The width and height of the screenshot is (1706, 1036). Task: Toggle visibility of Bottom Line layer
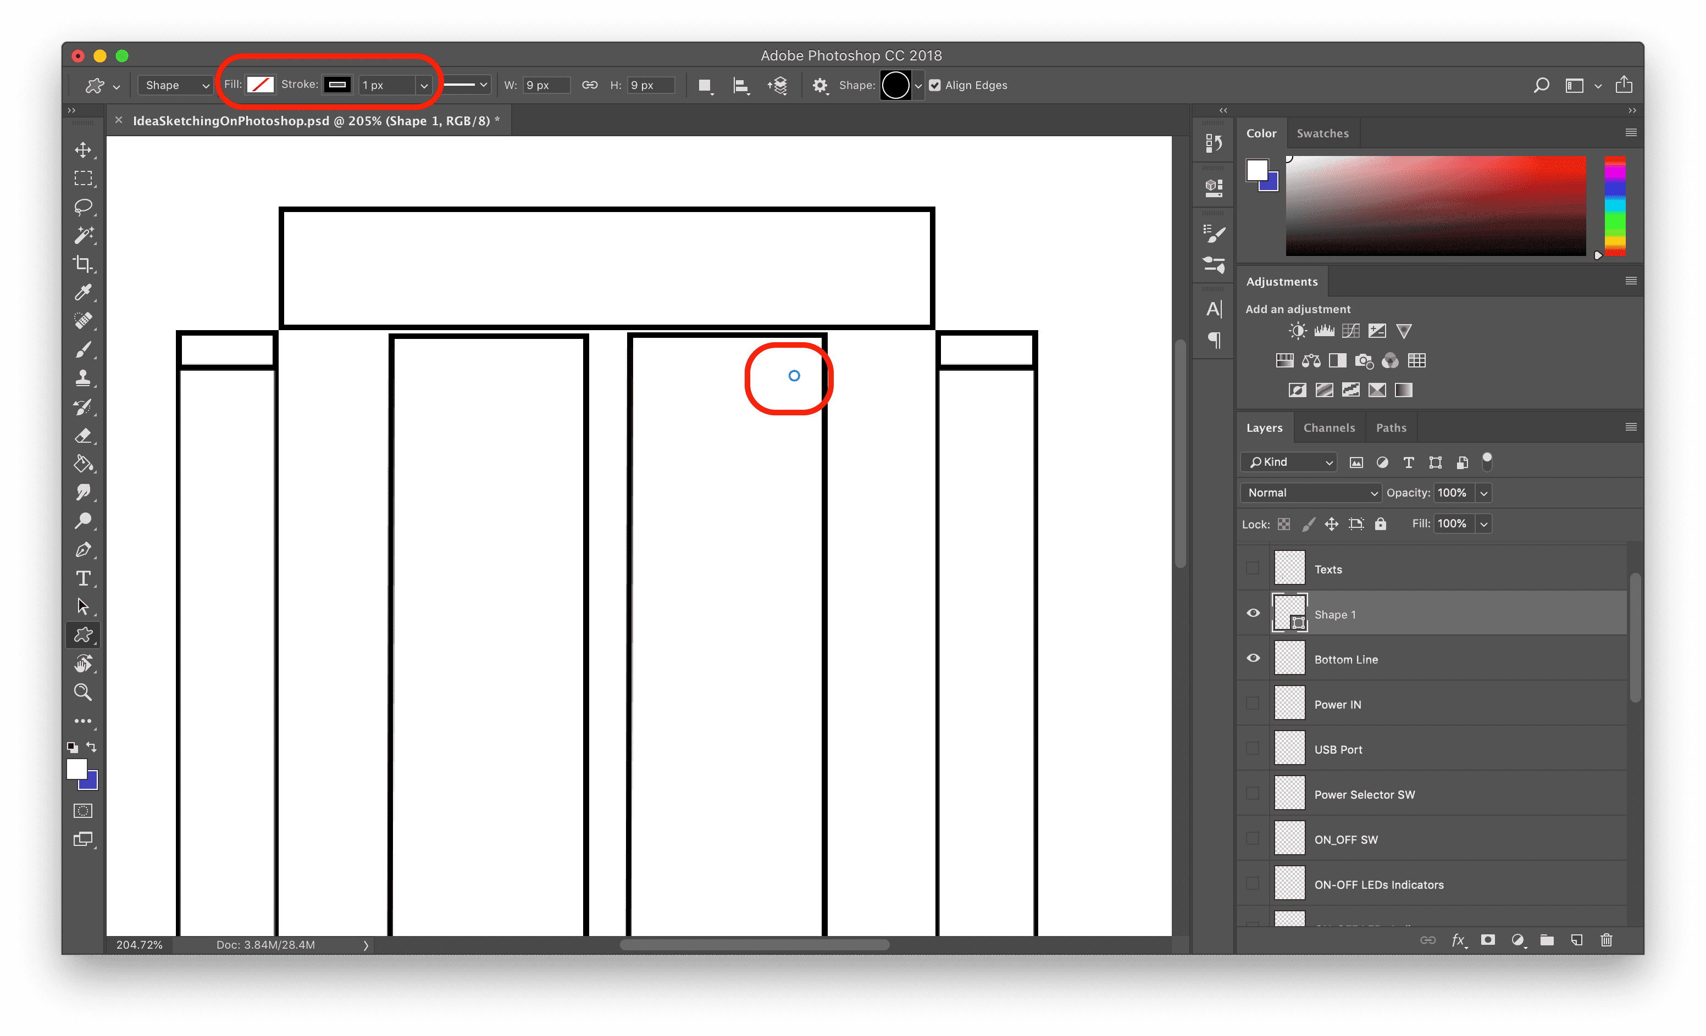point(1254,659)
